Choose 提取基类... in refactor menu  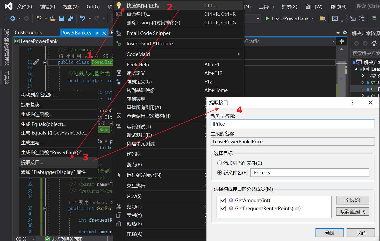(x=59, y=105)
